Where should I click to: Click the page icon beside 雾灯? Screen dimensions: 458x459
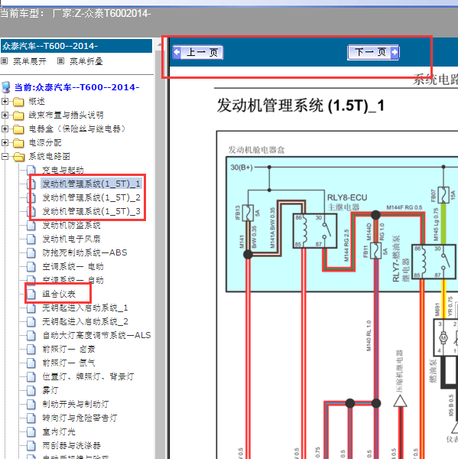click(x=31, y=390)
